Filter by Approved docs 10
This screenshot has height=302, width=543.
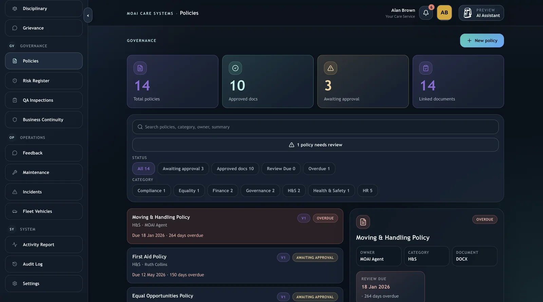click(235, 169)
